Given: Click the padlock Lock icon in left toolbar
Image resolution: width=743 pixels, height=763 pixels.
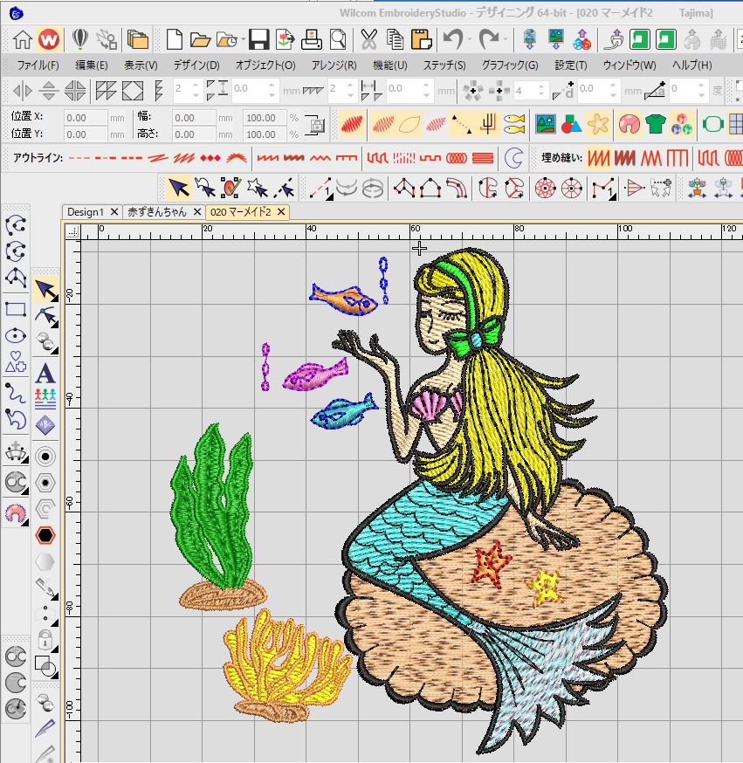Looking at the screenshot, I should (x=45, y=638).
